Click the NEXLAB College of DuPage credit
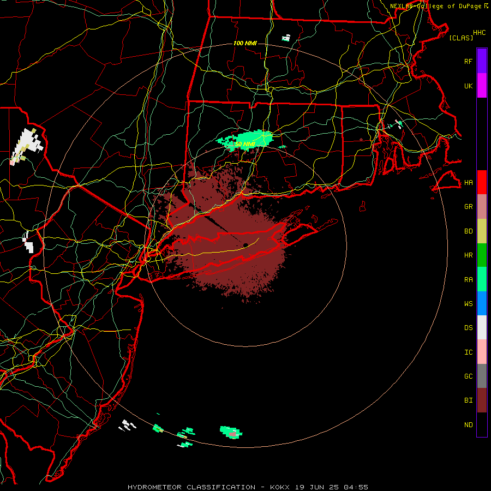 pyautogui.click(x=439, y=6)
